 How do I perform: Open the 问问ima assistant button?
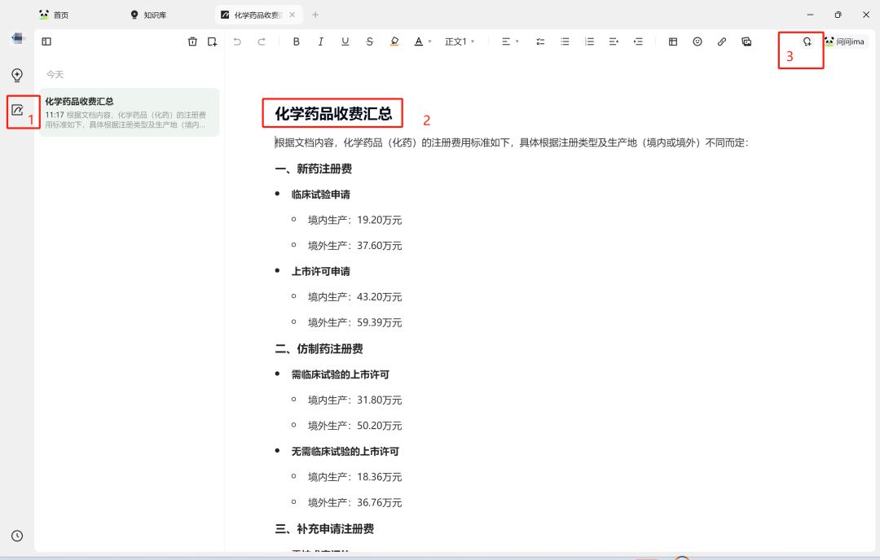pos(845,42)
